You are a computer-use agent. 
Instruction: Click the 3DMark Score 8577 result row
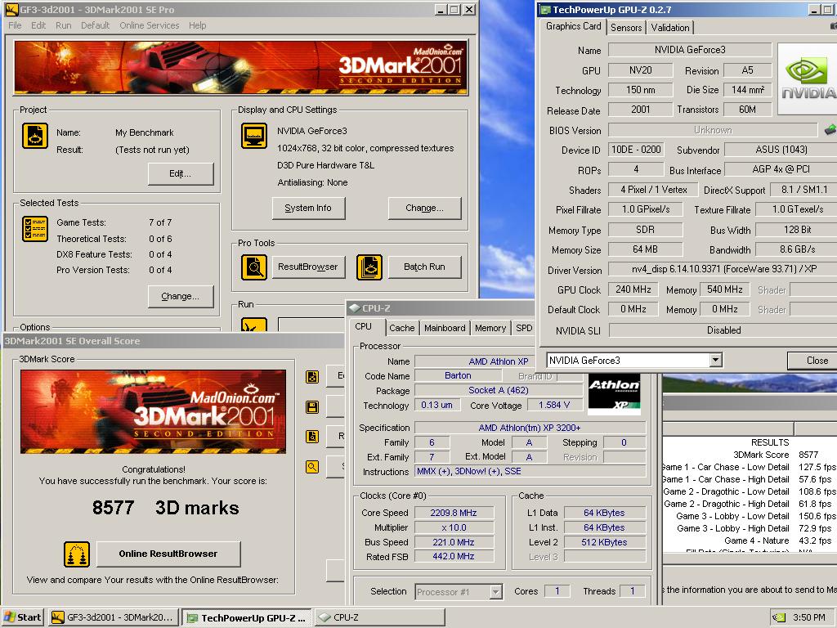[x=750, y=455]
